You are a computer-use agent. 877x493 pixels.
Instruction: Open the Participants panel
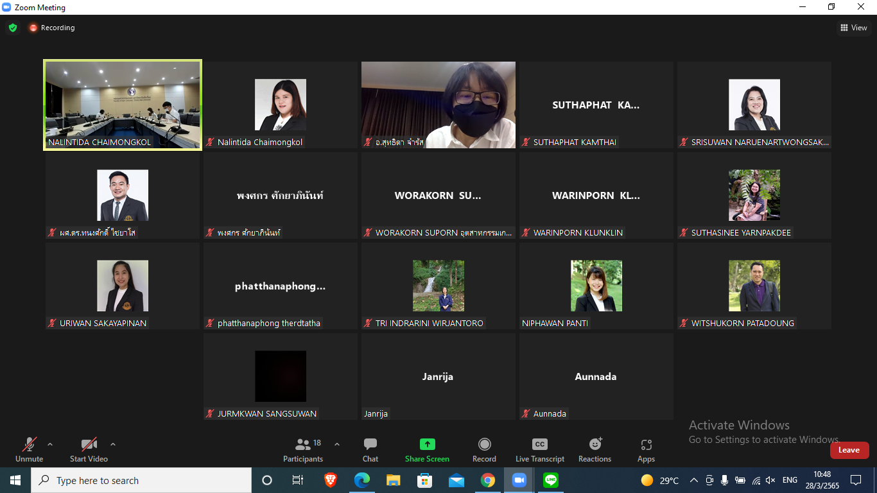point(303,449)
